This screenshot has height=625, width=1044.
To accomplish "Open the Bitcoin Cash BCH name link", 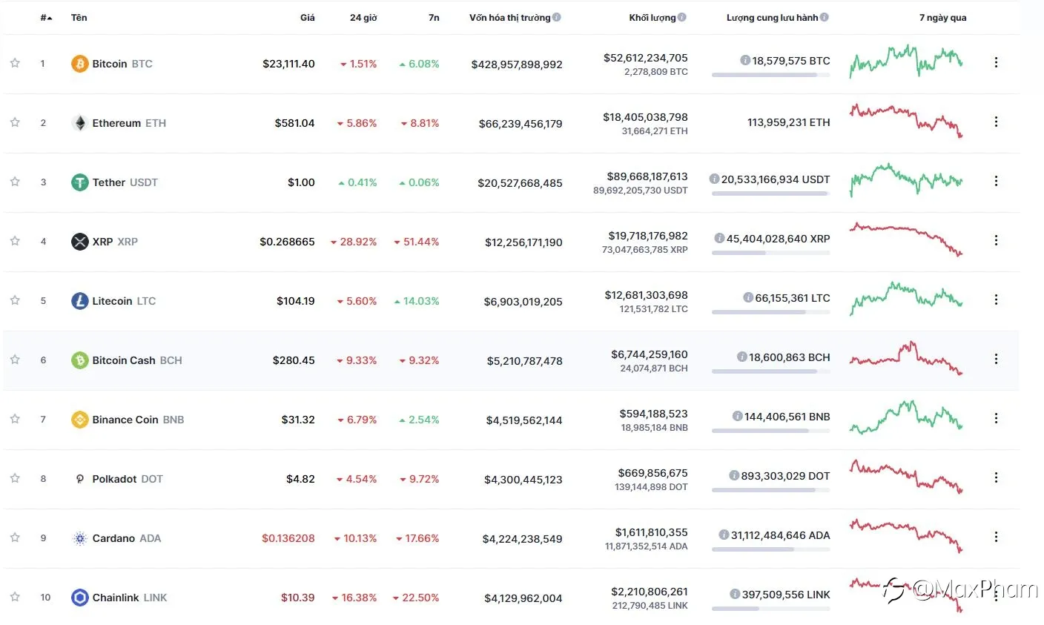I will click(137, 360).
